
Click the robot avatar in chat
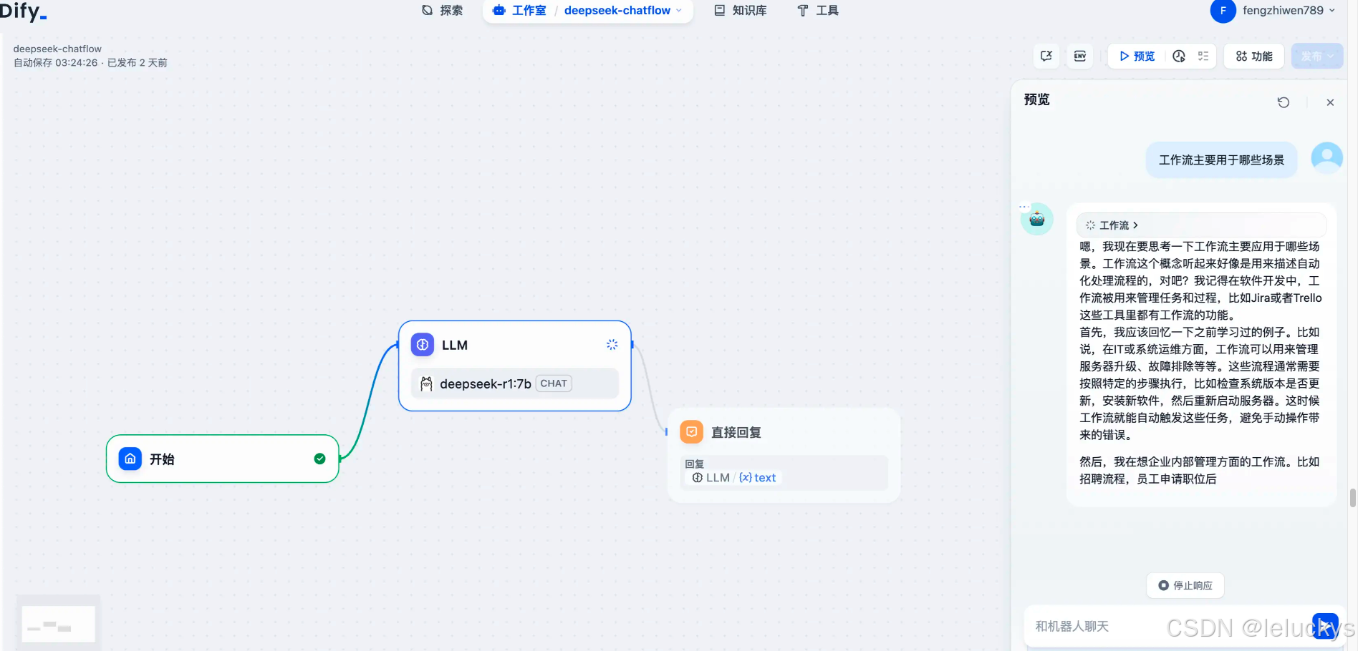1036,219
